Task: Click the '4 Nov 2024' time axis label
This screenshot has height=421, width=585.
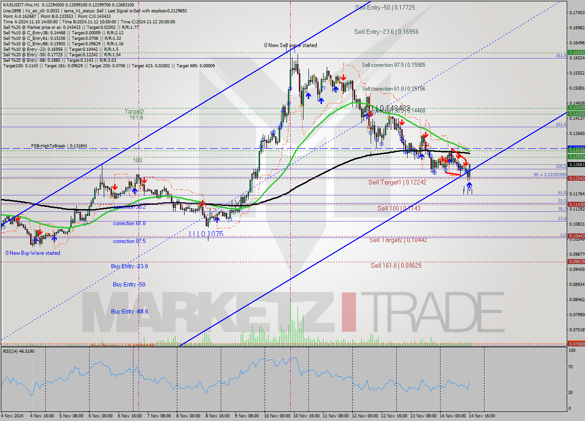Action: coord(12,416)
